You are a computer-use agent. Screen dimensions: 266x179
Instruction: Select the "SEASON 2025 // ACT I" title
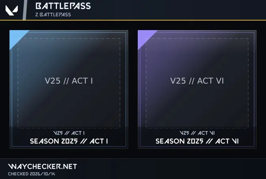[69, 141]
